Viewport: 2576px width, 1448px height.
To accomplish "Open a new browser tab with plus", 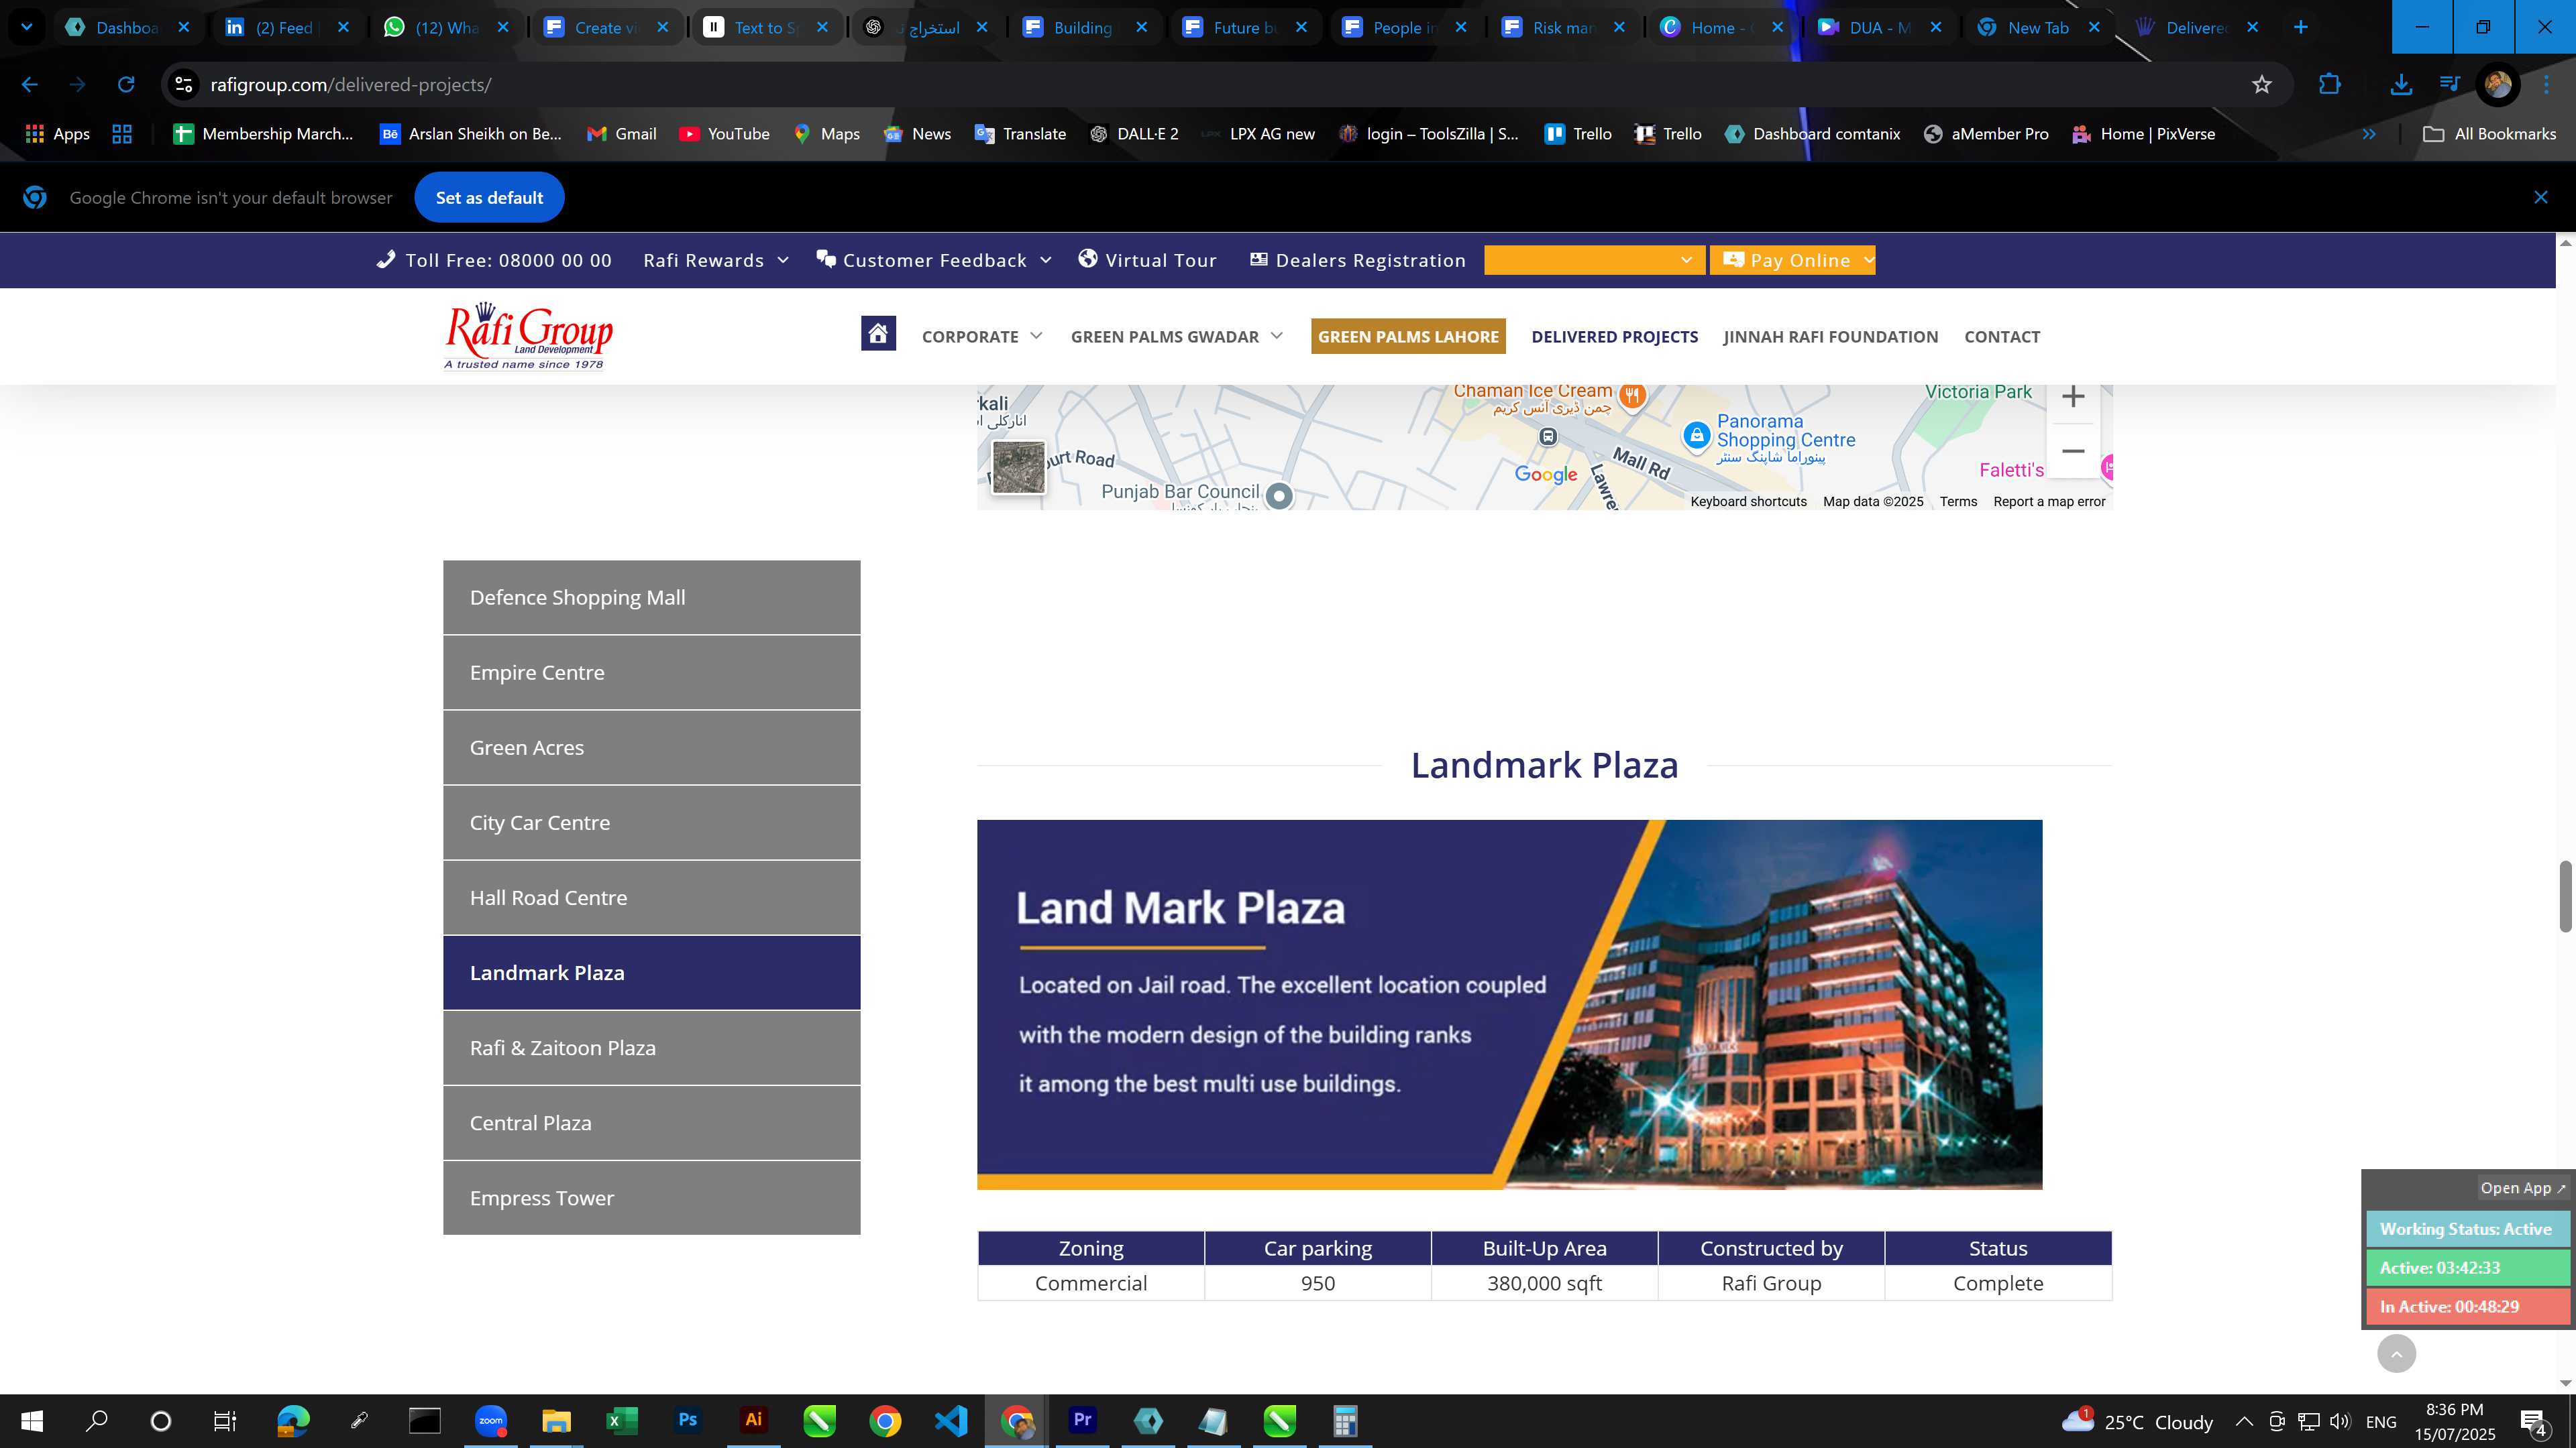I will click(2300, 27).
